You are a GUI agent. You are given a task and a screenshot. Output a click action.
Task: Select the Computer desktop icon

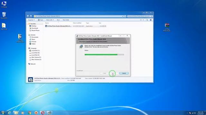4,4
